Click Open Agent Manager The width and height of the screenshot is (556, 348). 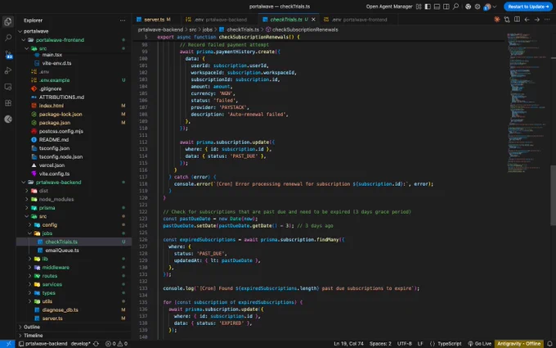point(389,7)
